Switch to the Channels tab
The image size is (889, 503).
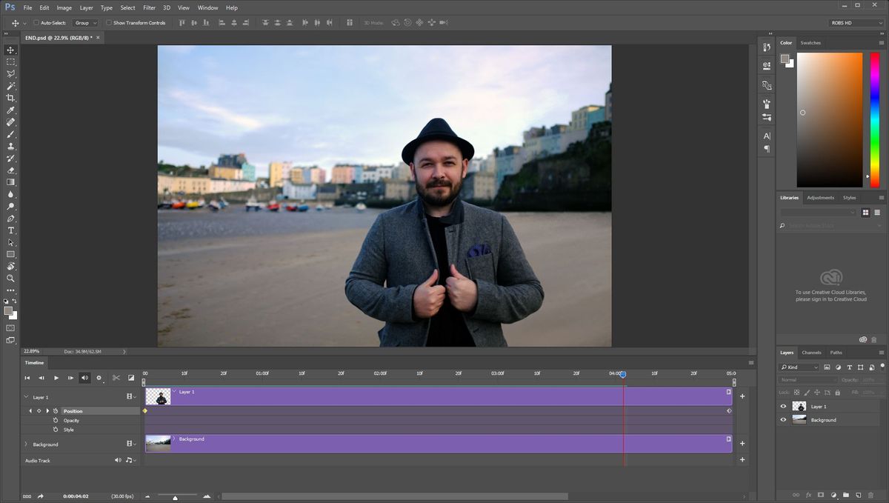pos(811,353)
